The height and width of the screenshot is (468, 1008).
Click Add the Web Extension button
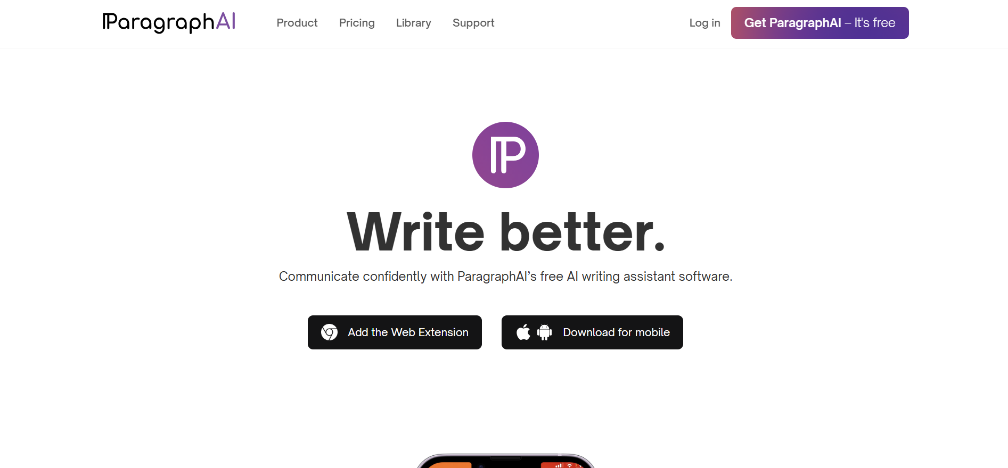(x=395, y=332)
